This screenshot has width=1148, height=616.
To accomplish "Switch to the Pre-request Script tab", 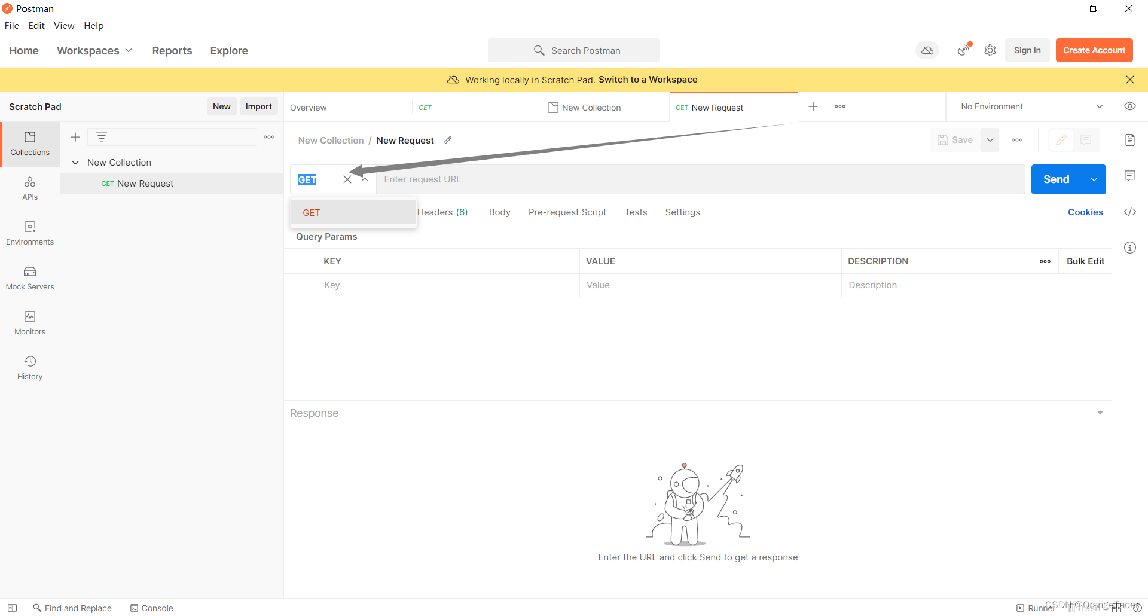I will click(567, 212).
